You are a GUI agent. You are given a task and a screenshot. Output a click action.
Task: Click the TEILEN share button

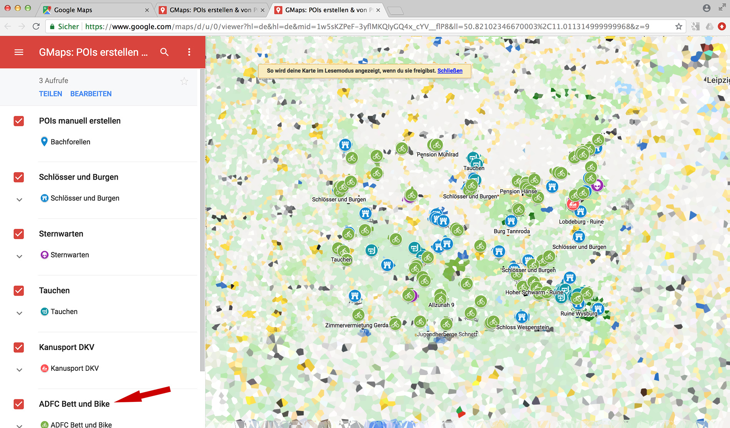50,94
